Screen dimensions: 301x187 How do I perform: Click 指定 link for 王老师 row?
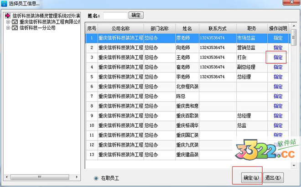(x=278, y=57)
